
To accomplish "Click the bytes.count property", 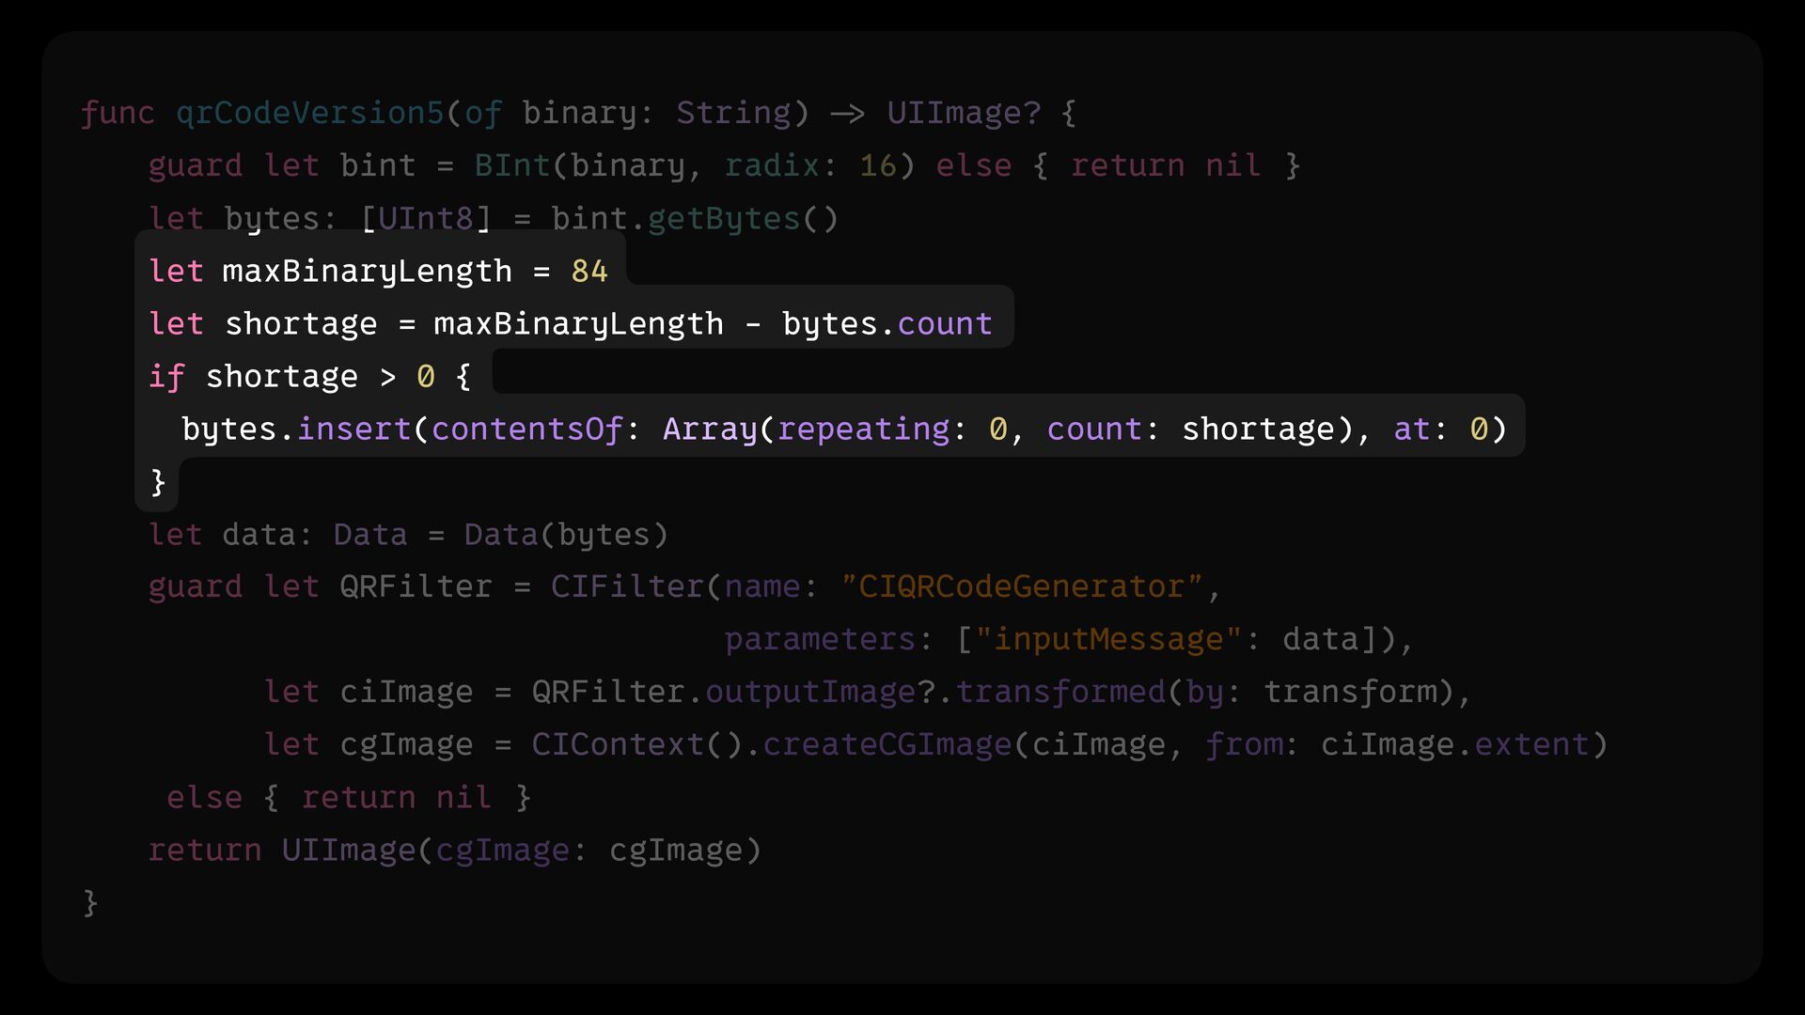I will [x=944, y=323].
